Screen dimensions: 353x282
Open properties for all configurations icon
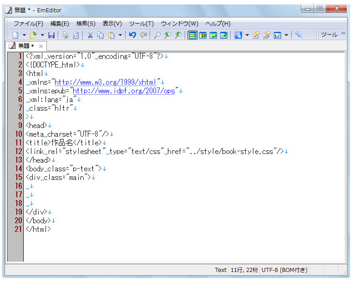(267, 35)
